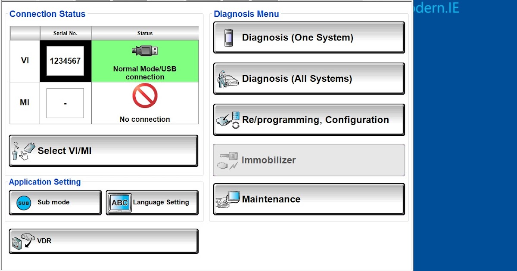Start Diagnosis (One System)
This screenshot has height=271, width=517.
[308, 37]
